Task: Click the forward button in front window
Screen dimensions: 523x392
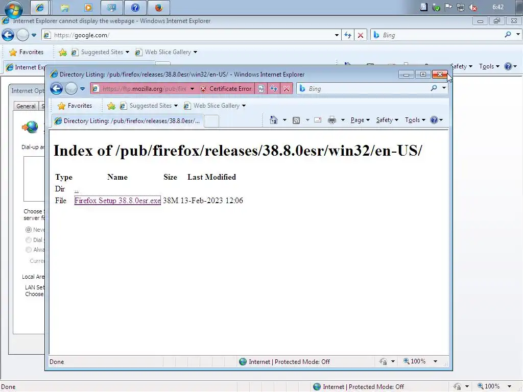Action: point(70,89)
